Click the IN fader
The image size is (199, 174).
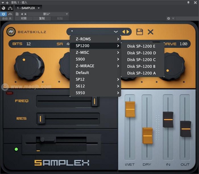coord(168,120)
